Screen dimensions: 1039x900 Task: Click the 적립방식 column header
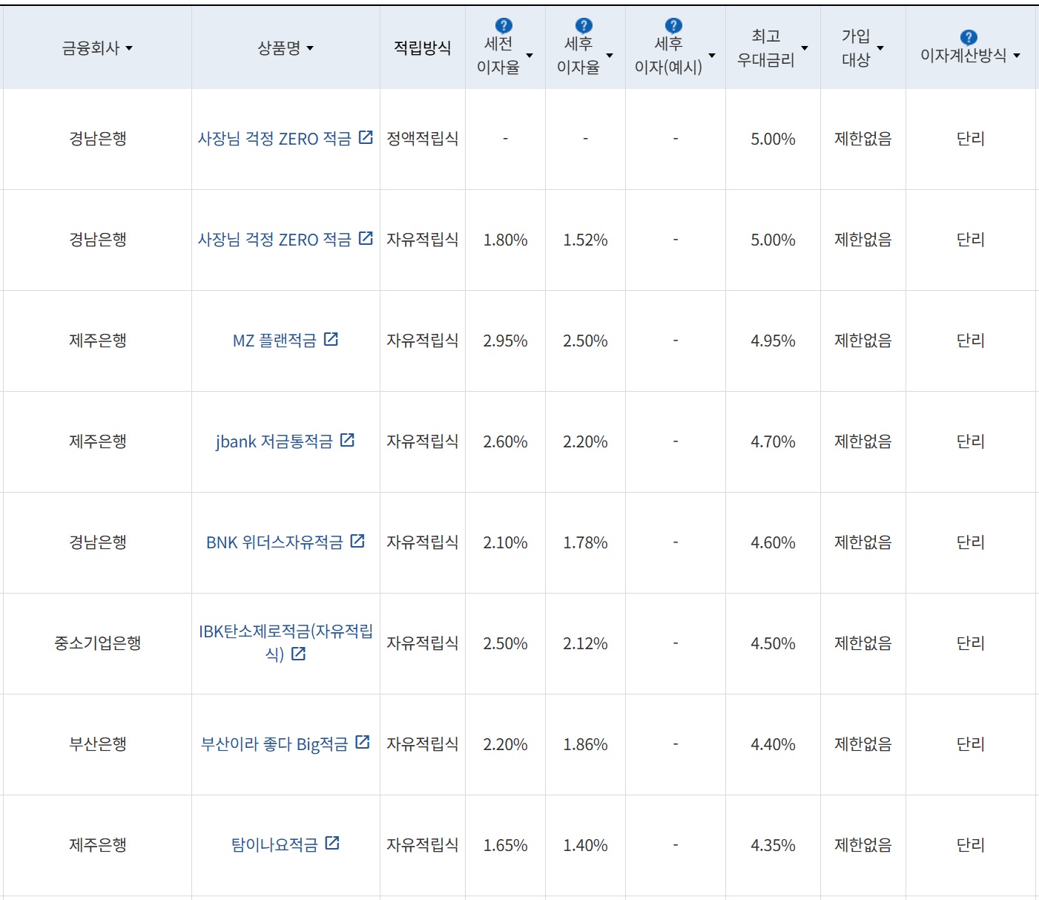coord(421,46)
